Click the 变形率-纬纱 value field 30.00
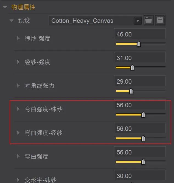Image resolution: width=174 pixels, height=183 pixels. pyautogui.click(x=140, y=176)
